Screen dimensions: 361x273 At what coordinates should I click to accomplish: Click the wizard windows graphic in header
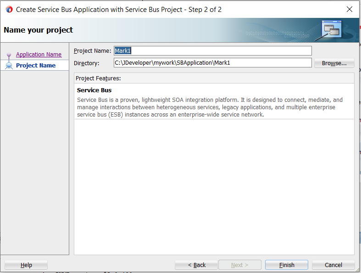331,29
